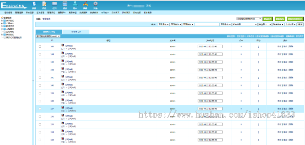Open the 新闻系统数据表(news) table dropdown
The image size is (305, 145).
coord(48,36)
